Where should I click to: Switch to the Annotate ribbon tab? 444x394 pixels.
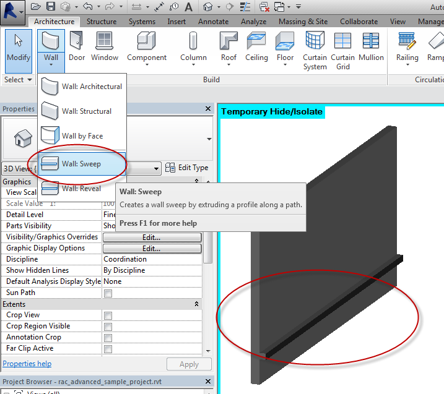click(213, 22)
